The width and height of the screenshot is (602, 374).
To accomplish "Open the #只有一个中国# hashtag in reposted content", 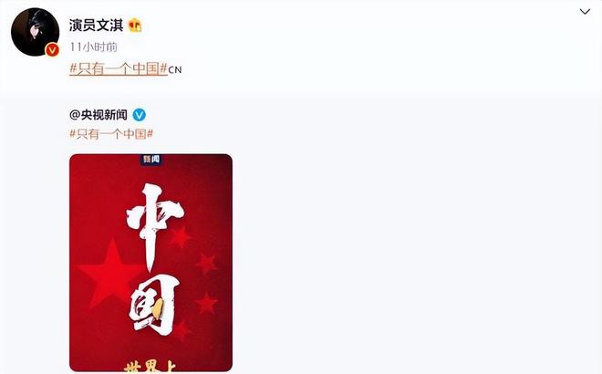I will tap(111, 133).
